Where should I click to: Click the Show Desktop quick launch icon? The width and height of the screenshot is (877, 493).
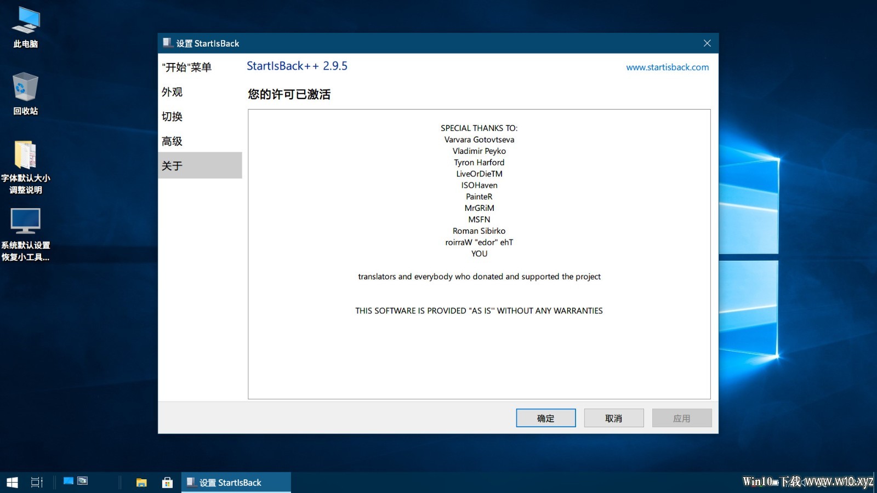(69, 481)
